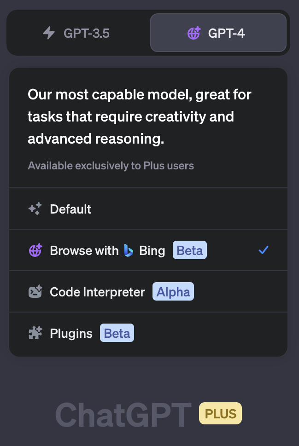Select the Code Interpreter mode
299x446 pixels.
pyautogui.click(x=97, y=291)
